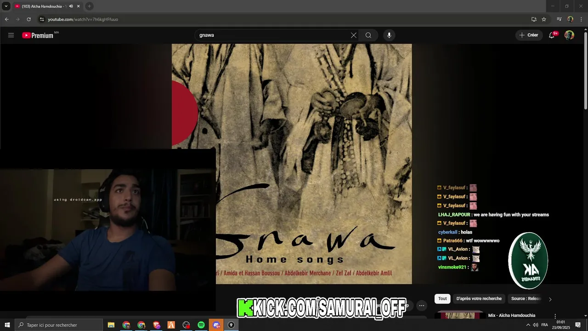The image size is (588, 331).
Task: Open options menu for Mix video
Action: [x=555, y=316]
